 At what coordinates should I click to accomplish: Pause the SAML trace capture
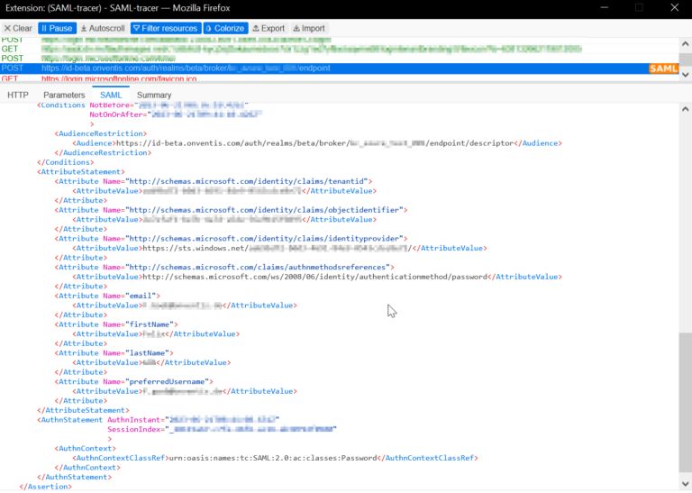[x=57, y=28]
